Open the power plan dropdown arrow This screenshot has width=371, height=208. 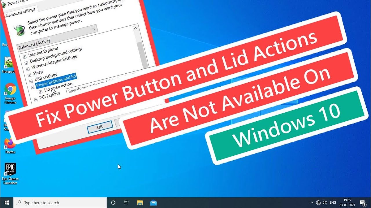point(94,28)
